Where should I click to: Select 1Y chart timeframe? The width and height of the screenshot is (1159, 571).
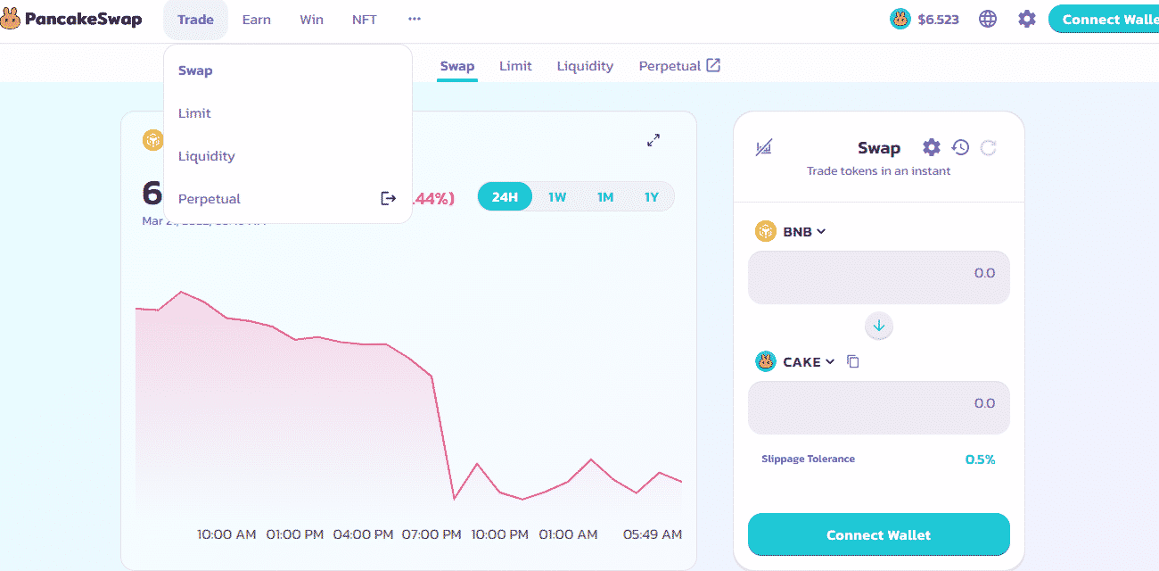tap(652, 196)
